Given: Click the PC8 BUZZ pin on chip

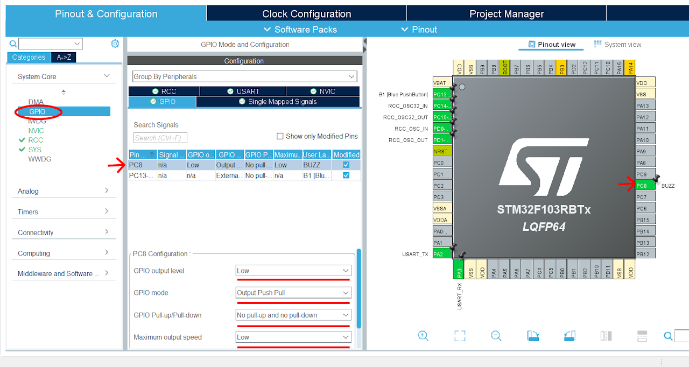Looking at the screenshot, I should (x=645, y=186).
